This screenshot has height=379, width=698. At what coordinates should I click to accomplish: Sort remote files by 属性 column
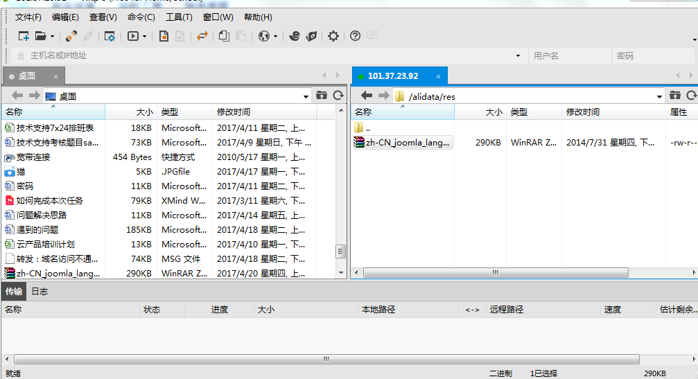coord(681,112)
